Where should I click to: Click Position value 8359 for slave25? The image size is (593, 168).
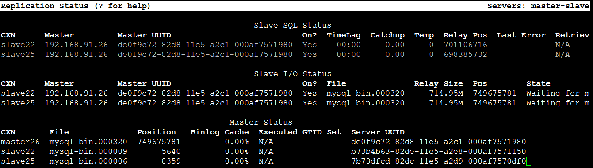pyautogui.click(x=171, y=161)
